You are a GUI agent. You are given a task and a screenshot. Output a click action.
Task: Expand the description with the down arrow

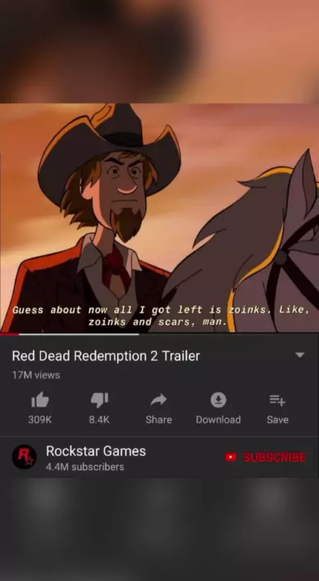coord(300,355)
